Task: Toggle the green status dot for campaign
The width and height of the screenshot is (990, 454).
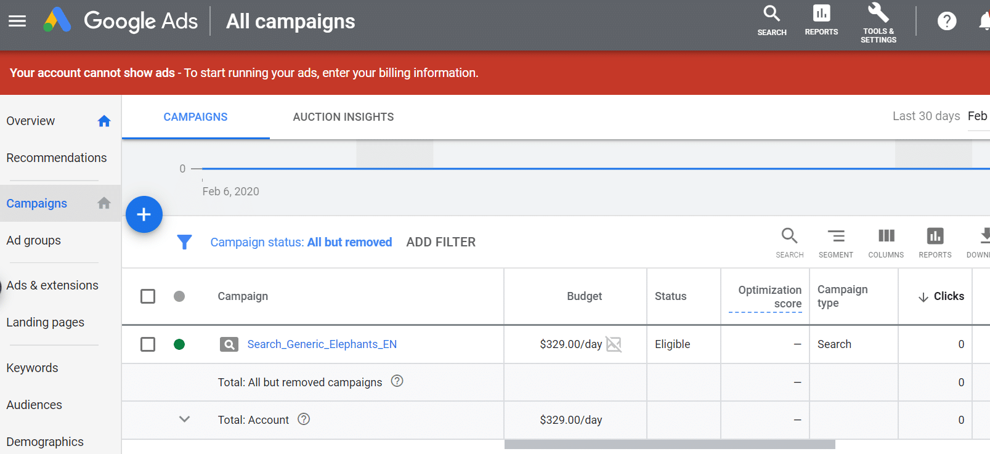Action: [x=179, y=344]
